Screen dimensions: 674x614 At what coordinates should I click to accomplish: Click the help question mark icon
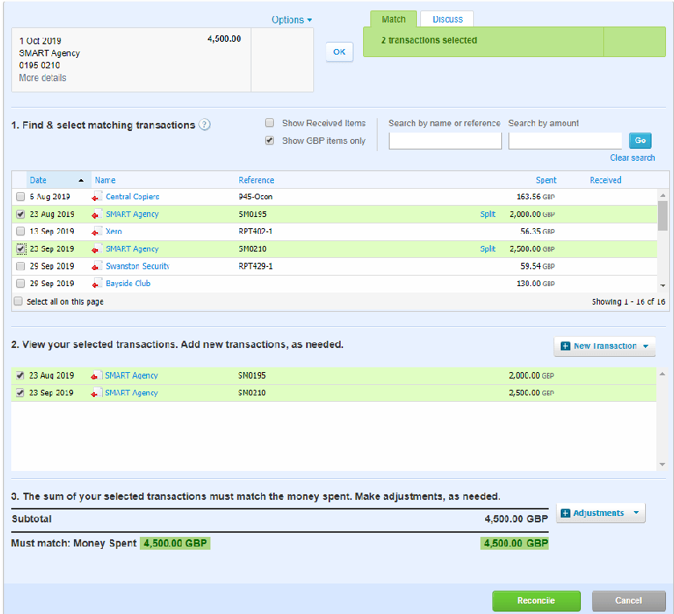(x=205, y=125)
